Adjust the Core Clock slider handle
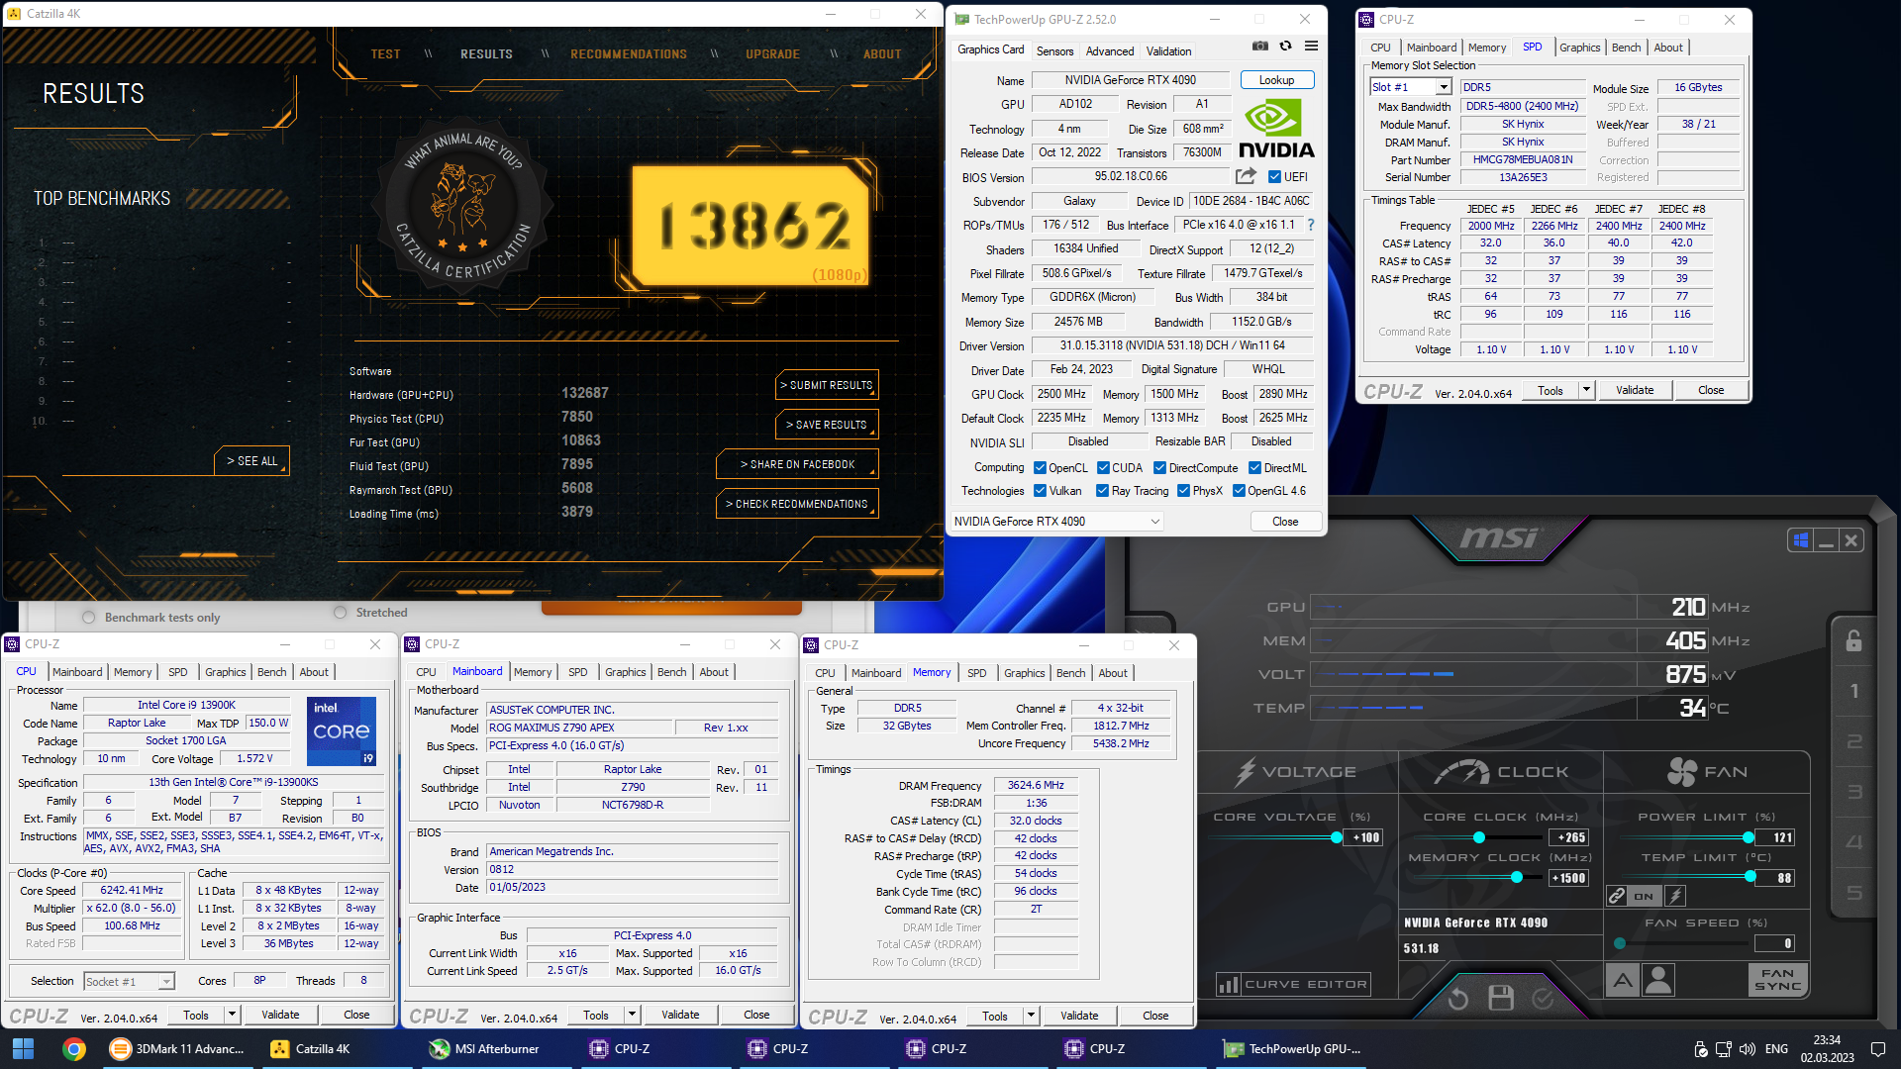Screen dimensions: 1901x1069 pyautogui.click(x=1479, y=837)
